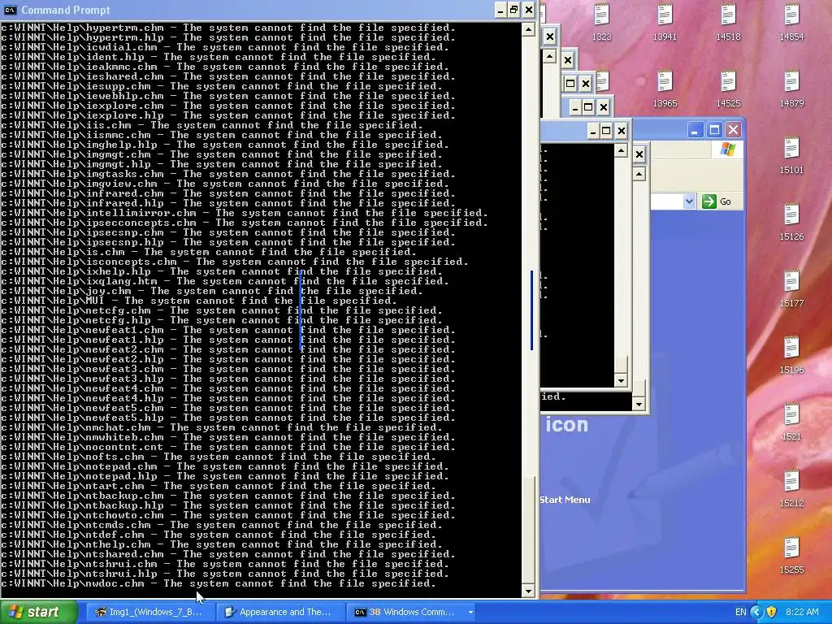Image resolution: width=832 pixels, height=624 pixels.
Task: Switch to Appearance and Themes taskbar item
Action: coord(279,612)
